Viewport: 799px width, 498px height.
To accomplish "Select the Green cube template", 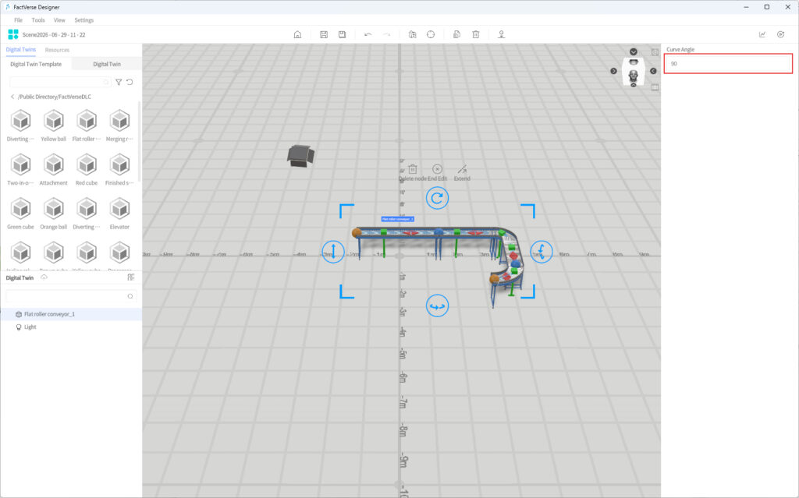I will 21,214.
